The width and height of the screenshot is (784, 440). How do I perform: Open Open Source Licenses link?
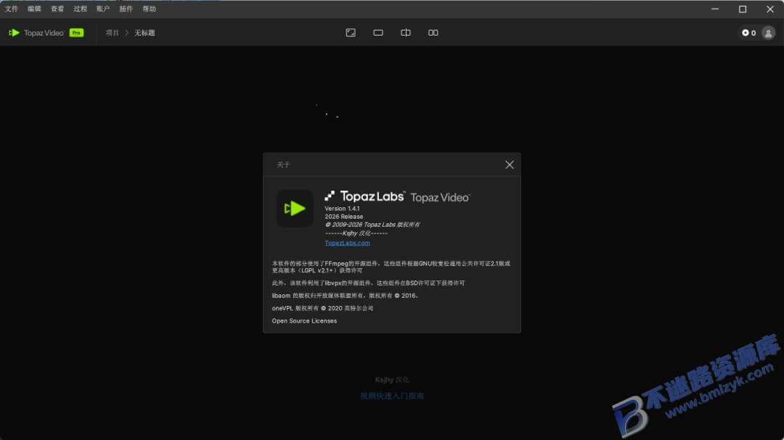click(x=304, y=320)
